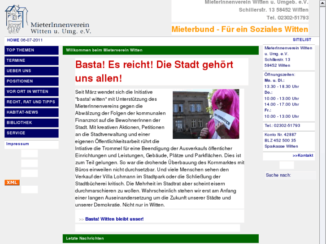Follow the >>Kontakt link
Screen dimensions: 326x244
click(303, 155)
